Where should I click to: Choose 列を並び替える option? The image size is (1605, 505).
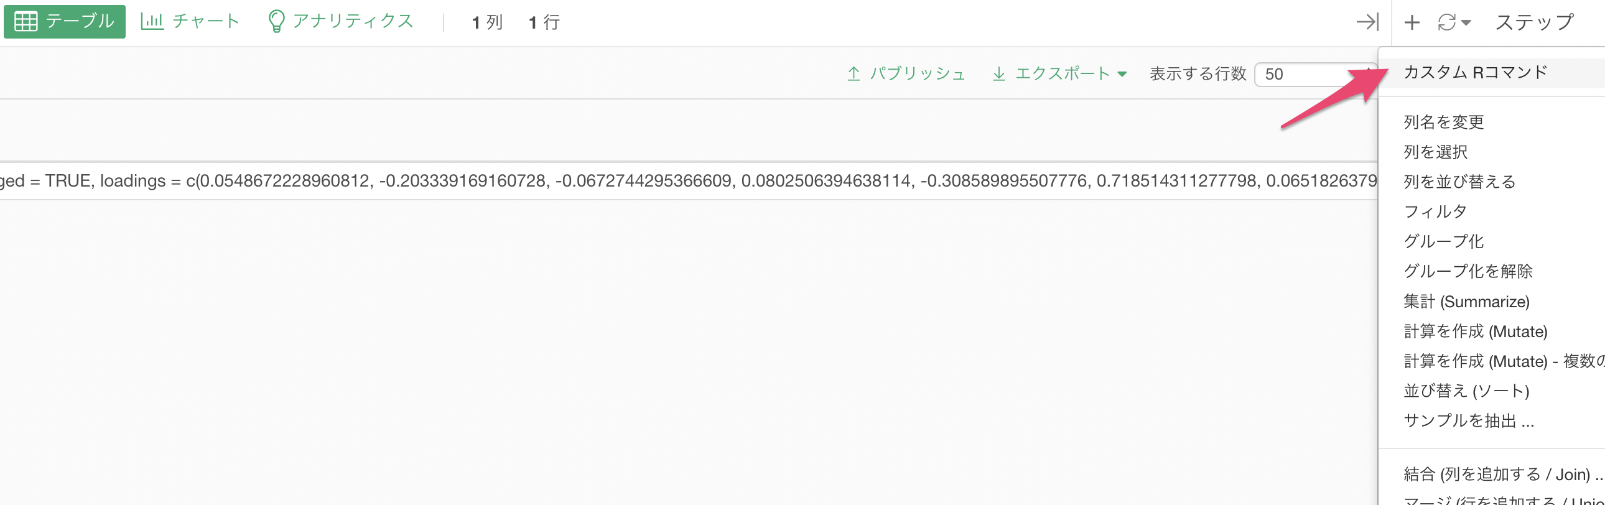(1459, 182)
